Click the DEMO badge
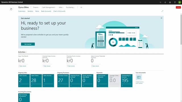Screen dimensions: 182x102 point(178,7)
